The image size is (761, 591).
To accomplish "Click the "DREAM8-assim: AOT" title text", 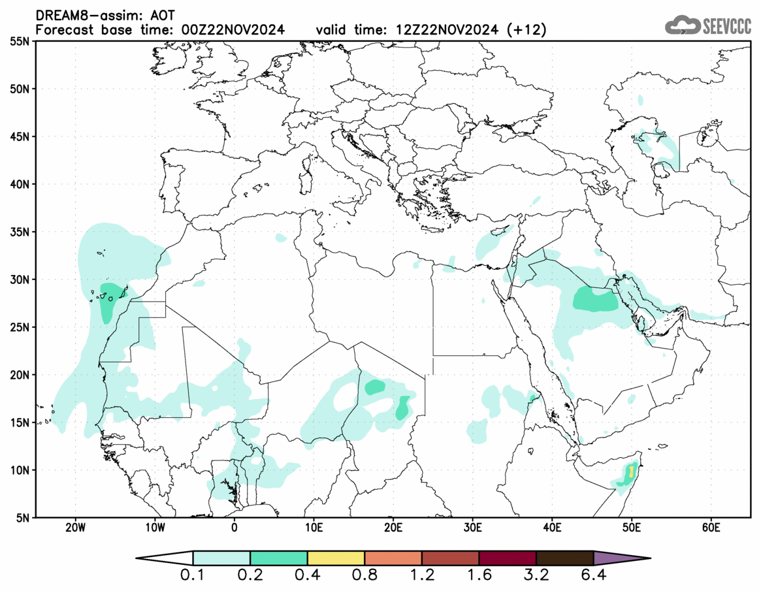I will point(105,16).
